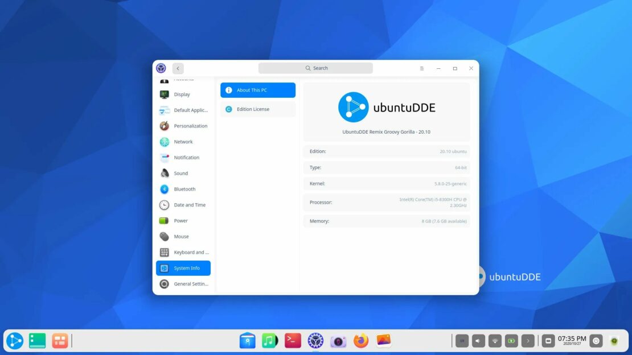Start the Music player from the dock
Viewport: 632px width, 355px height.
tap(269, 340)
